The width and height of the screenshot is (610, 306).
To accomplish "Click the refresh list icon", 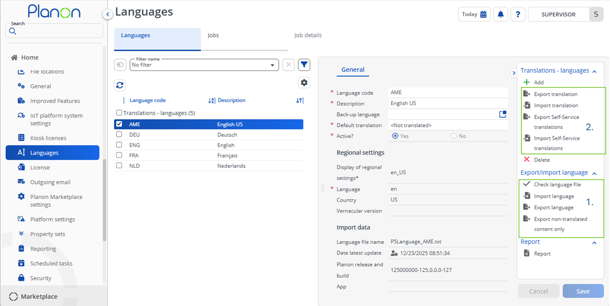I will (120, 85).
